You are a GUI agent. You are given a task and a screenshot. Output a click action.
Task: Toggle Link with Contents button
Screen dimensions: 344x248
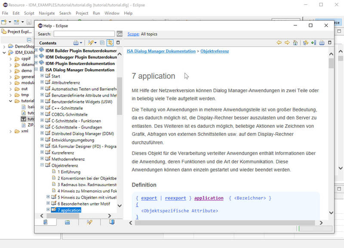110,43
